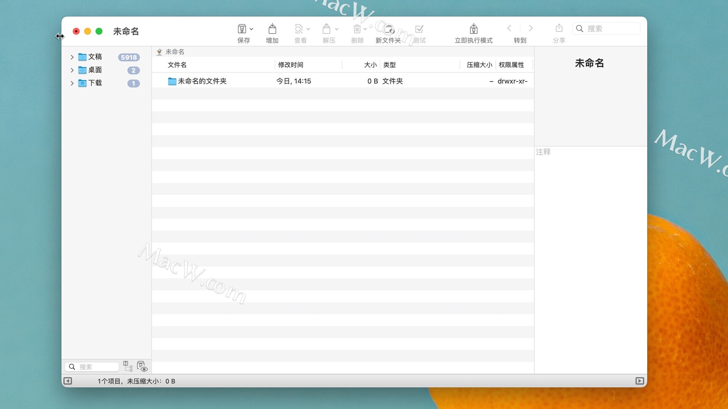
Task: Click the toolbar 搜索 search field
Action: [x=606, y=28]
